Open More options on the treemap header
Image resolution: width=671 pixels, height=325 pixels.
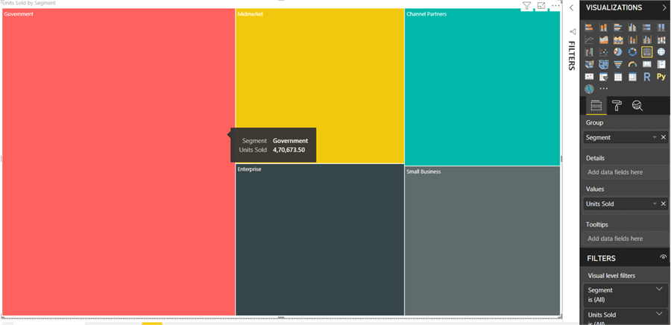(x=555, y=5)
